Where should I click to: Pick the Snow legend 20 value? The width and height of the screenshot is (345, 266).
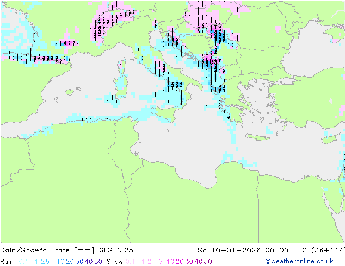point(180,262)
